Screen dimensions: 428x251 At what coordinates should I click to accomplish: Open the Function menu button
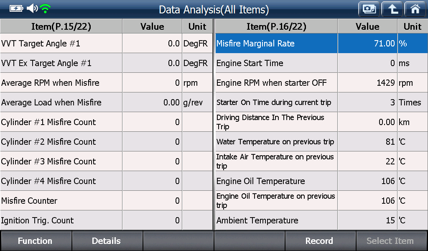point(36,241)
